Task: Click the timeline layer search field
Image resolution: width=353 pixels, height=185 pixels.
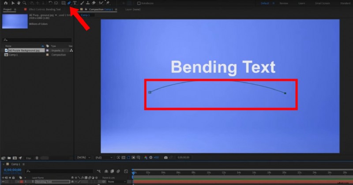Action: click(60, 171)
